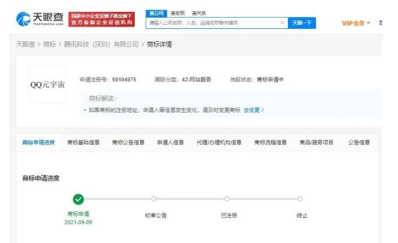The image size is (398, 243).
Task: Switch to 商品/服务项目 tab
Action: (316, 142)
